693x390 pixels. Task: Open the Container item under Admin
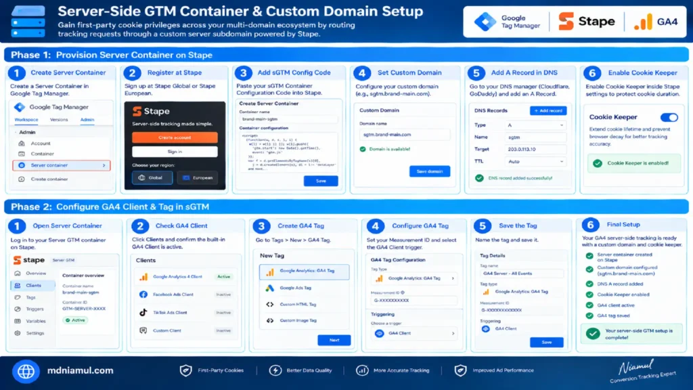43,154
